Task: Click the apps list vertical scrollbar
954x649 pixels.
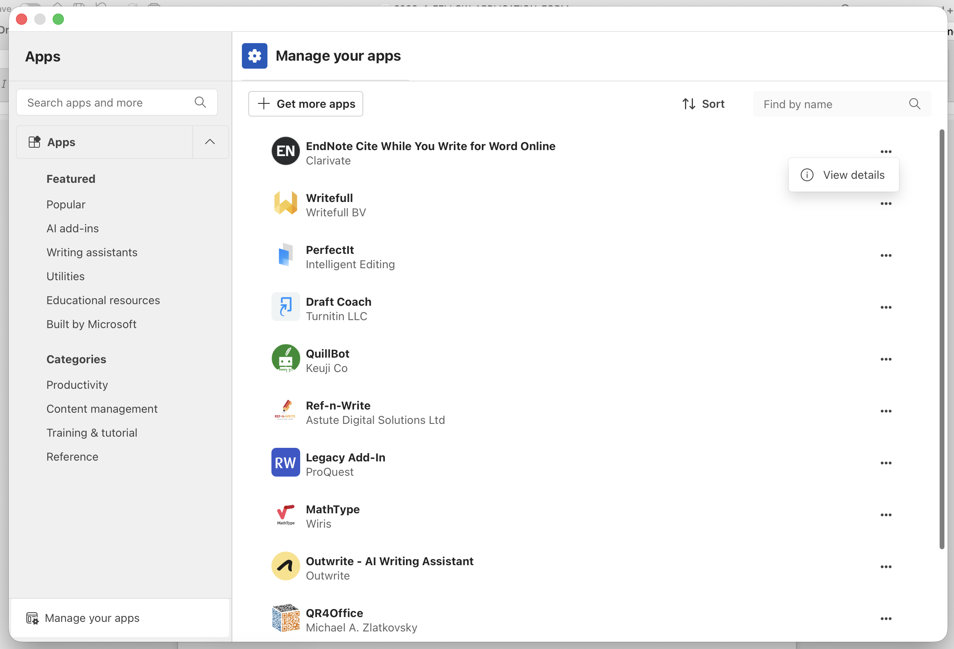Action: point(942,339)
